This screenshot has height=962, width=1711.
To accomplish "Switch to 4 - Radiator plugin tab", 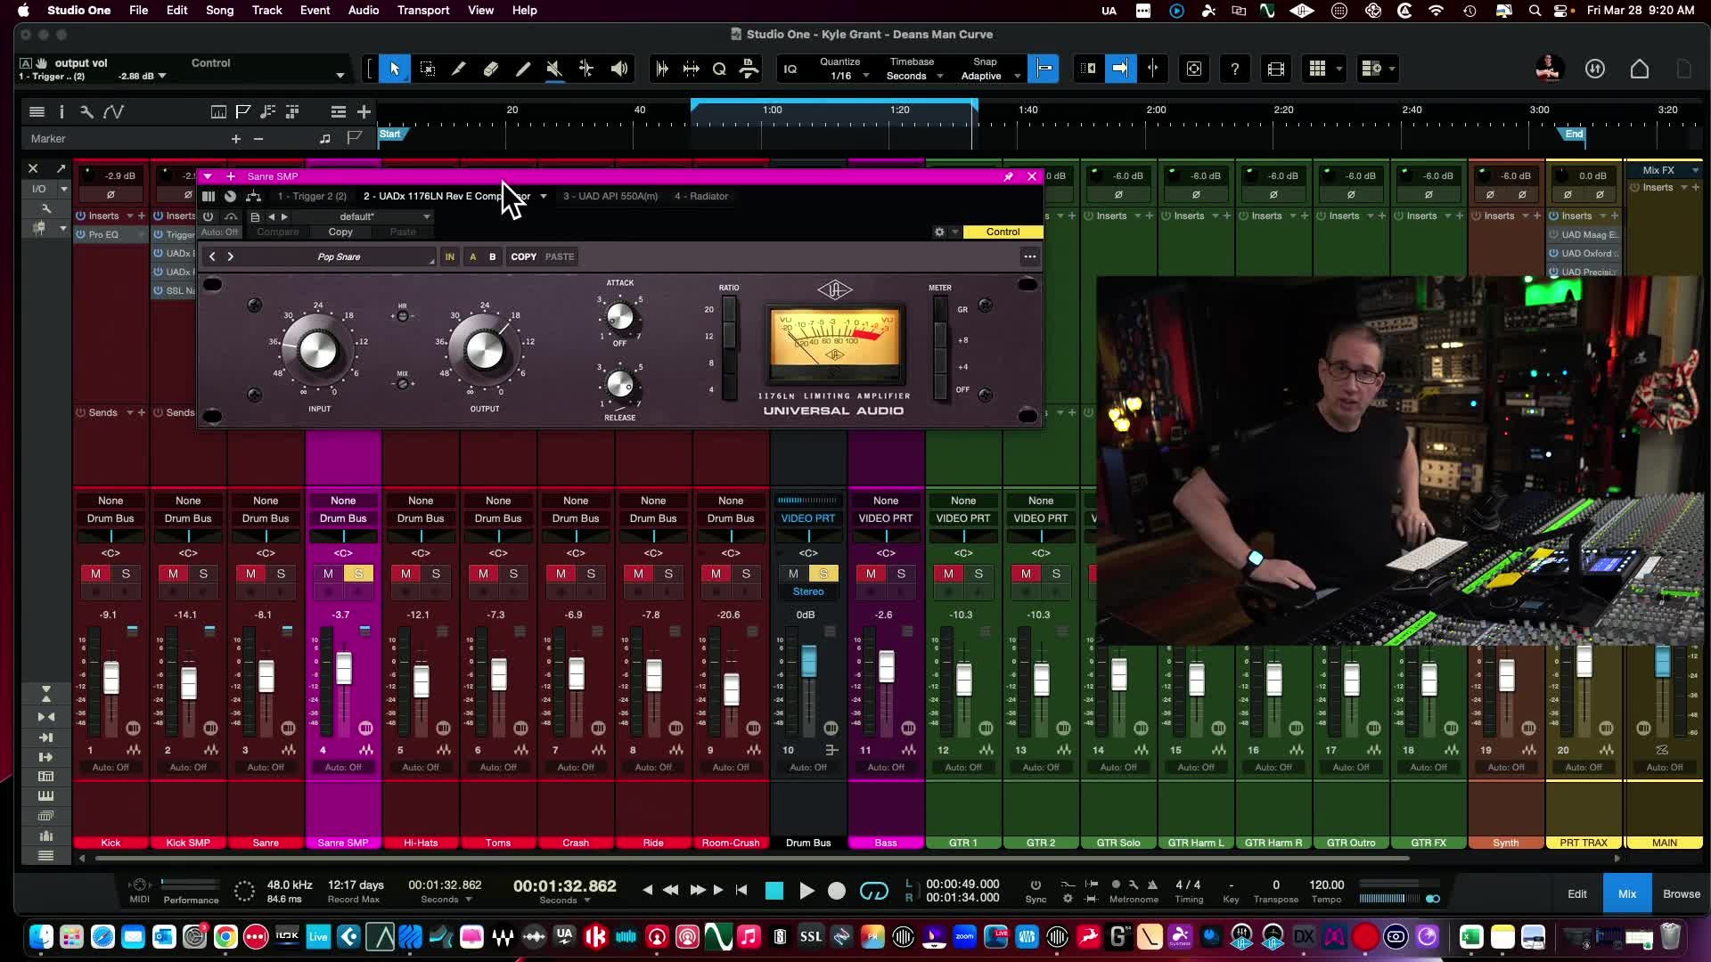I will coord(701,196).
